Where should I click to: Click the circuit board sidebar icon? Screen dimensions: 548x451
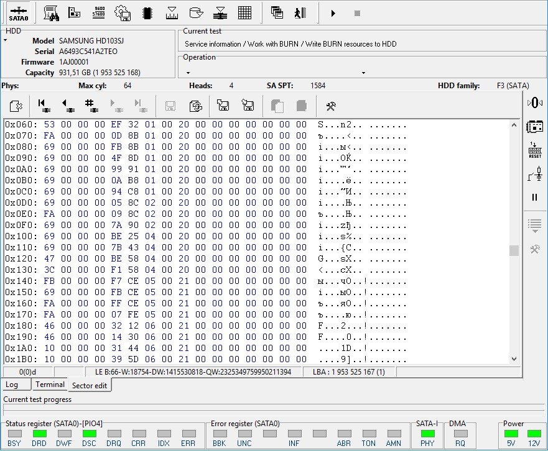[x=535, y=126]
